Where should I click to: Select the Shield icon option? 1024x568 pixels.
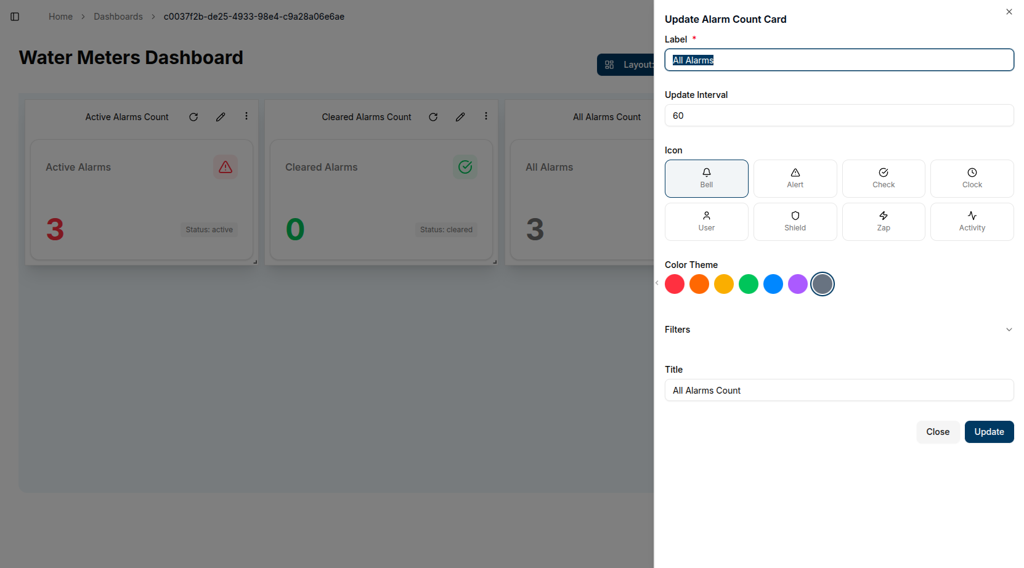795,222
